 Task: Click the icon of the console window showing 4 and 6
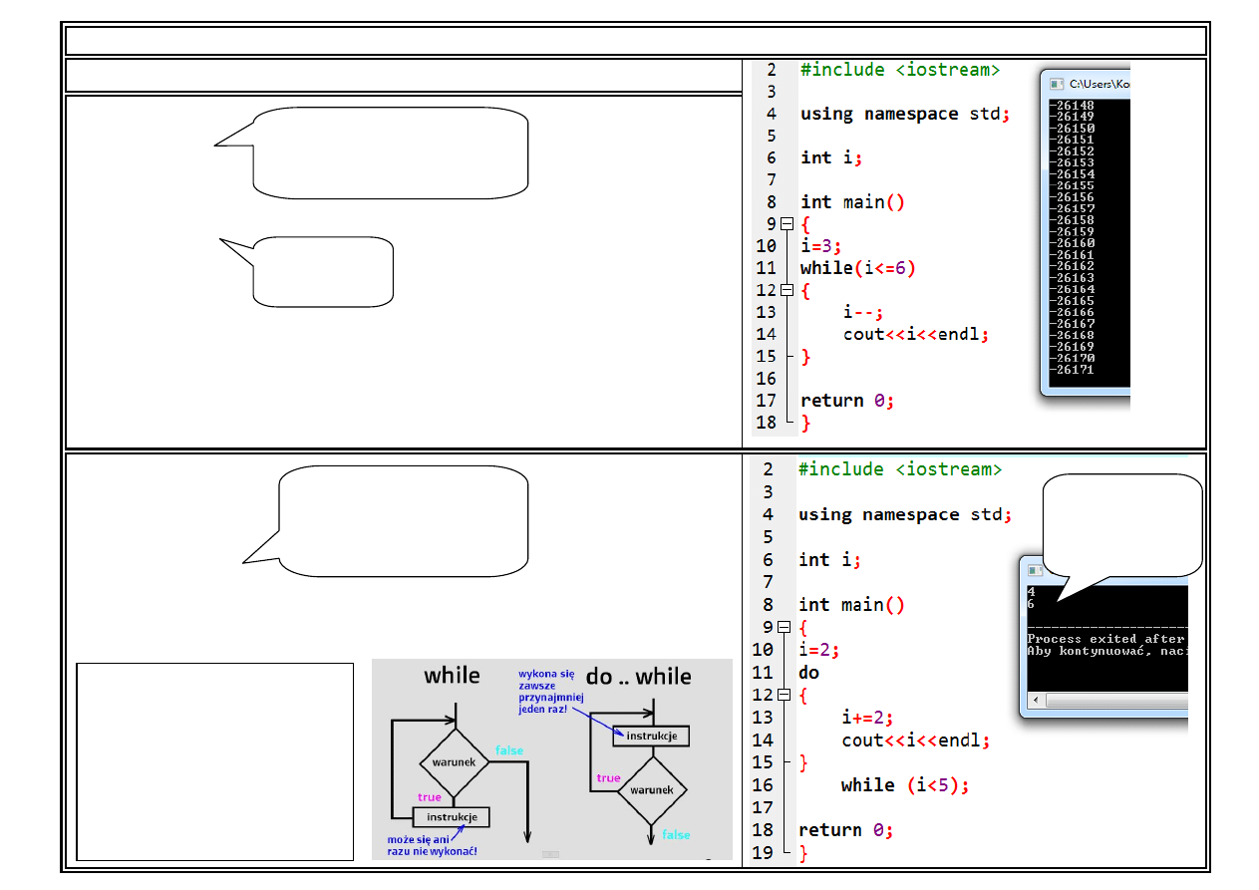1035,571
